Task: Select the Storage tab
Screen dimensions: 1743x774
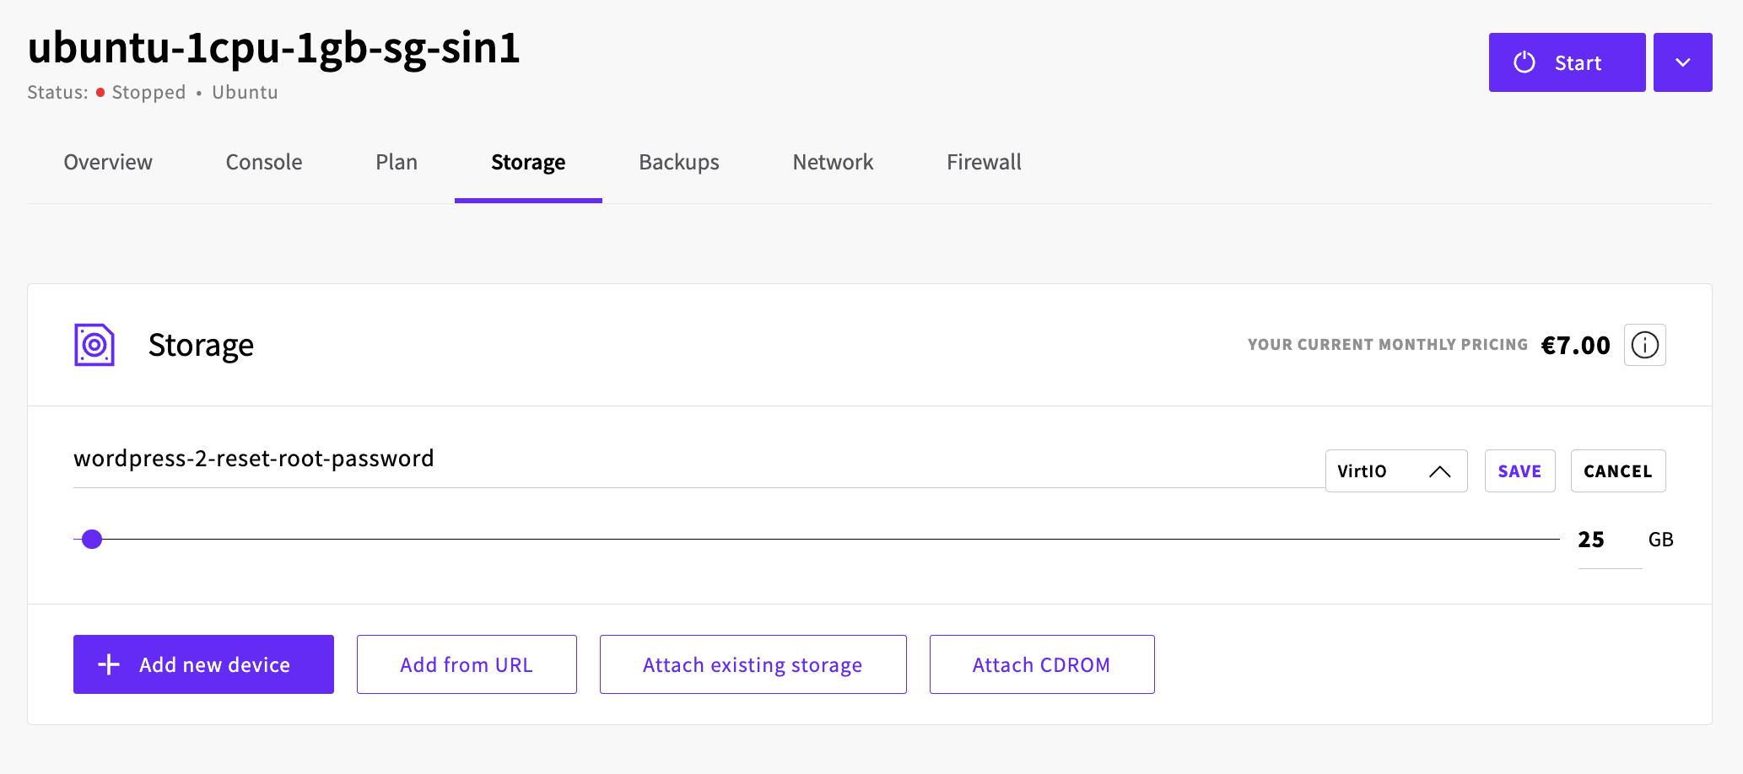Action: point(528,162)
